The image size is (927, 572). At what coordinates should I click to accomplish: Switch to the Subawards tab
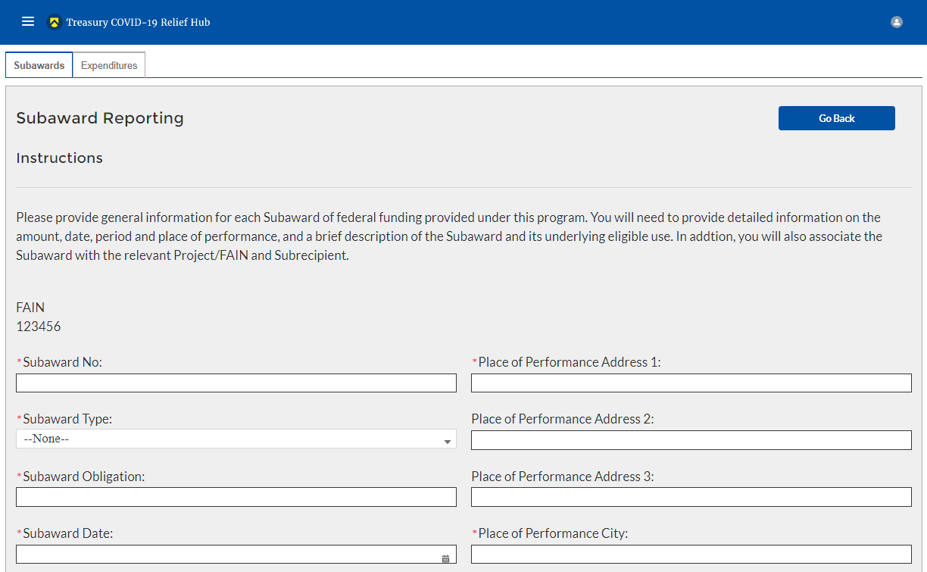pos(39,65)
